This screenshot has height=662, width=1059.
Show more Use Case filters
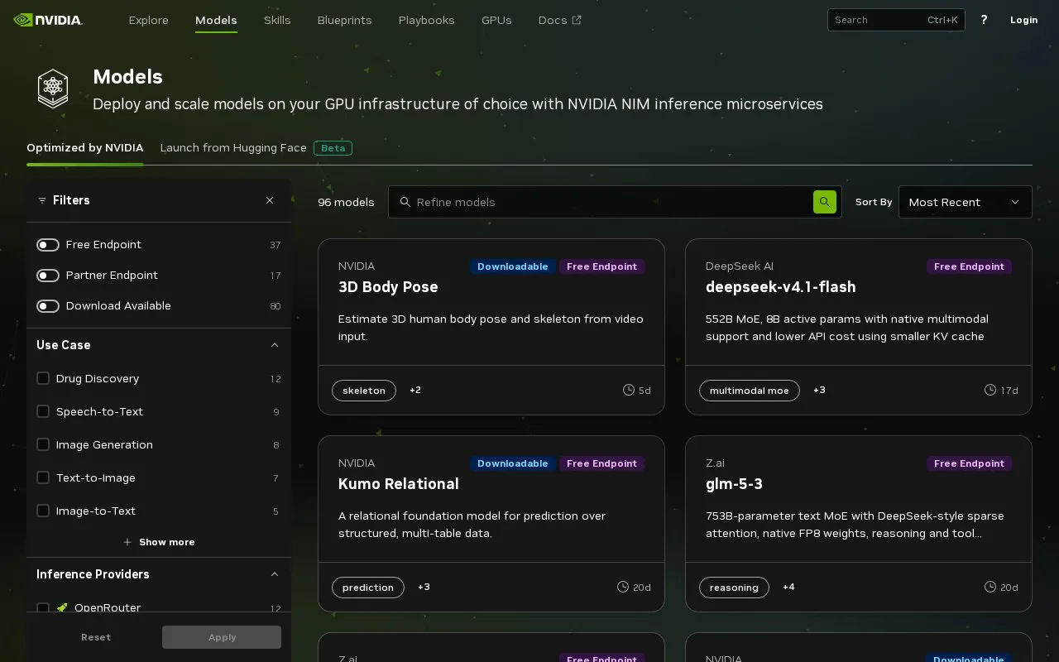[159, 542]
